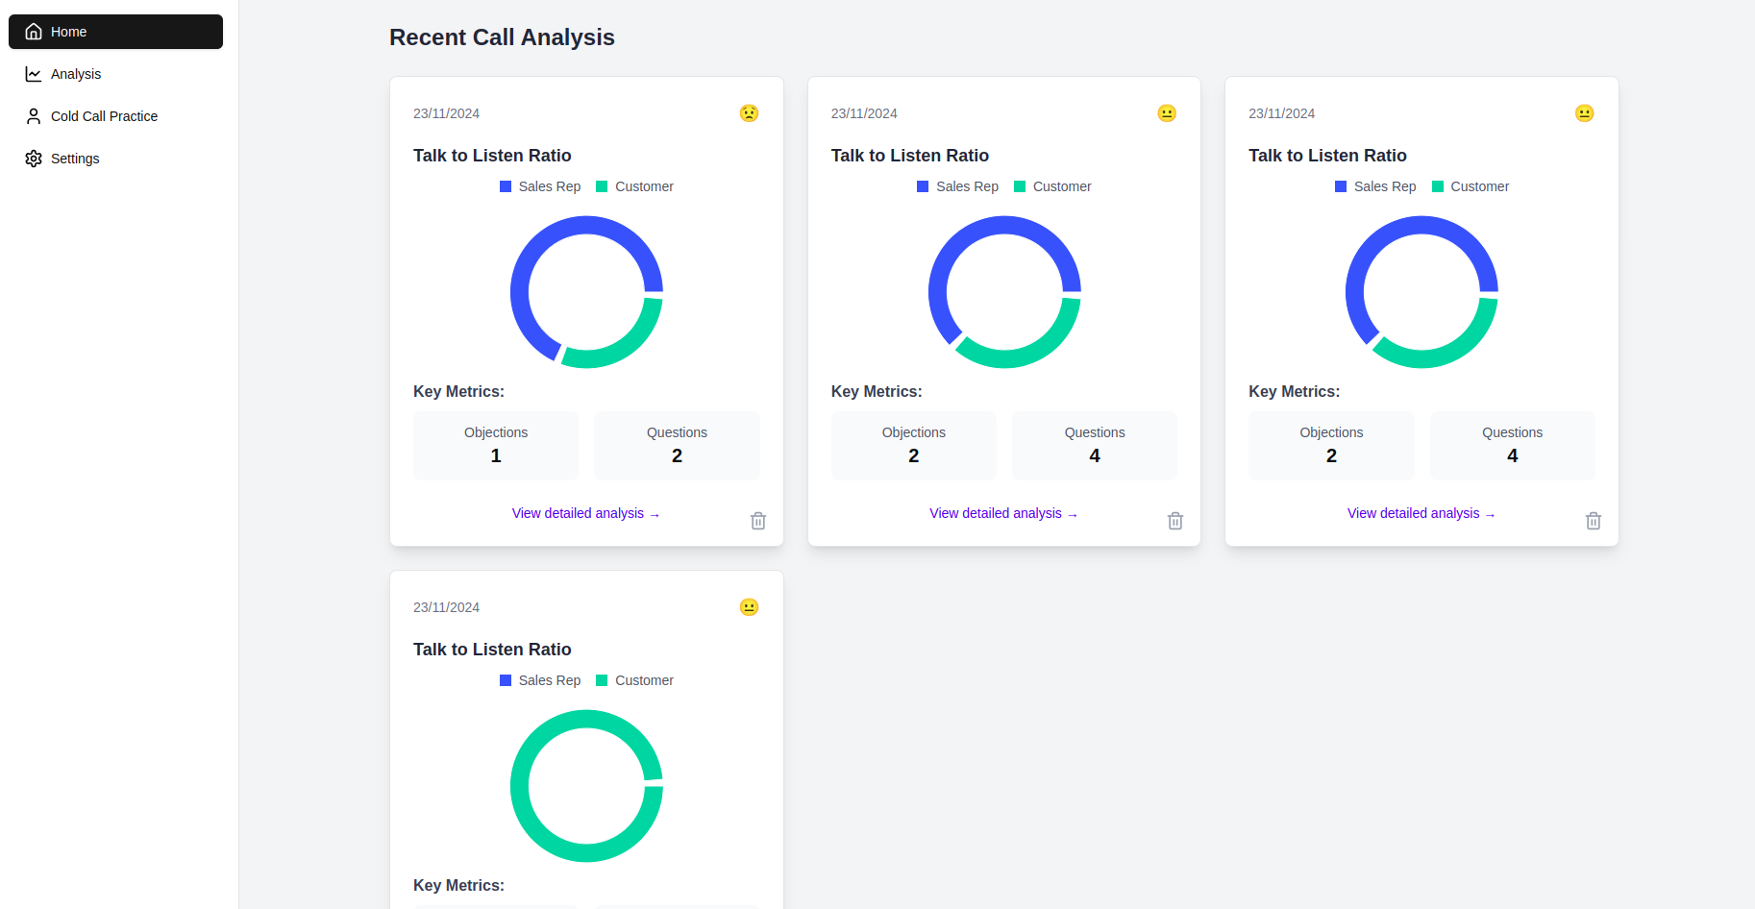Click the sad face emoji on first card
This screenshot has width=1755, height=909.
(749, 113)
